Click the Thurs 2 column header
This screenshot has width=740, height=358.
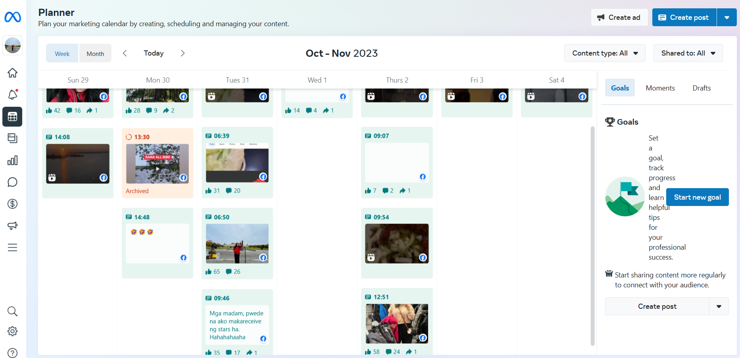coord(397,80)
